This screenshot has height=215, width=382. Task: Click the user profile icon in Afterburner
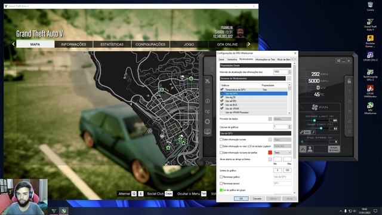click(310, 149)
